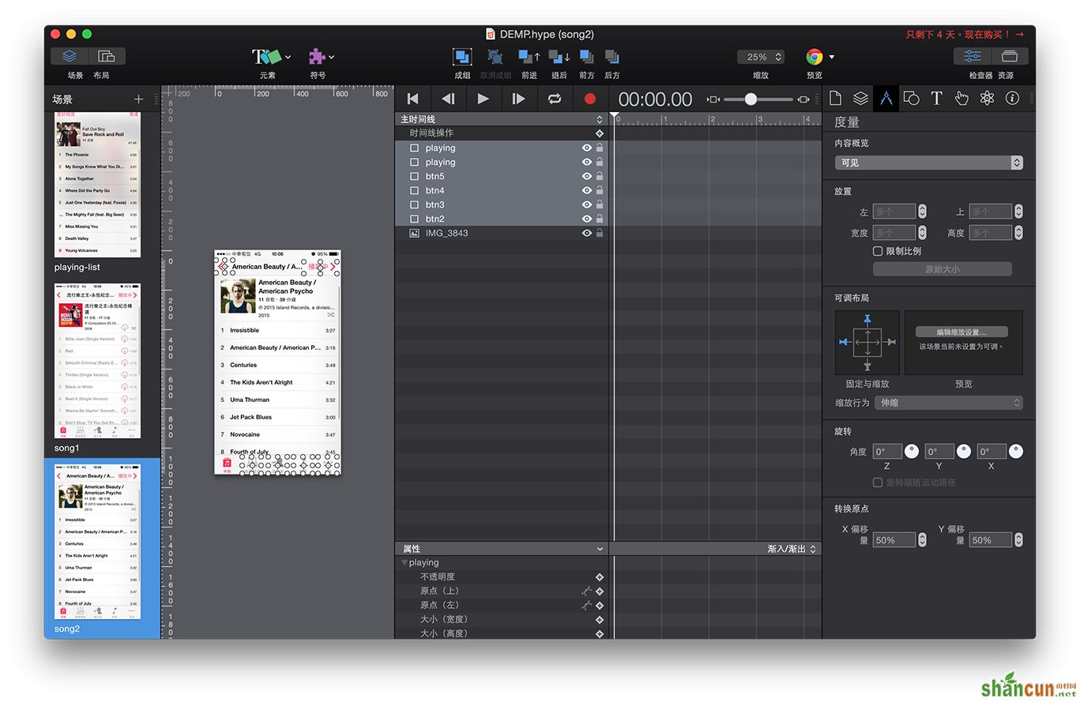Open the Element inspector tab (shapes icon)
This screenshot has height=702, width=1080.
click(x=911, y=98)
